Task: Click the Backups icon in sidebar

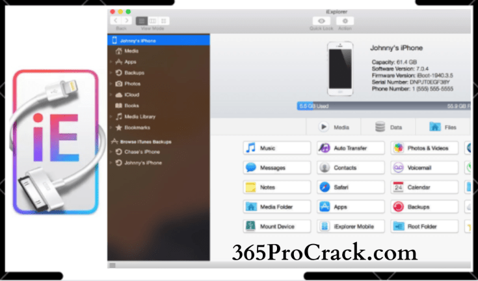Action: click(118, 73)
